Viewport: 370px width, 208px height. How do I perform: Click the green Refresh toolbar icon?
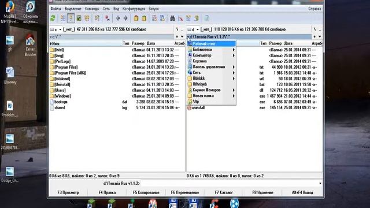click(53, 18)
